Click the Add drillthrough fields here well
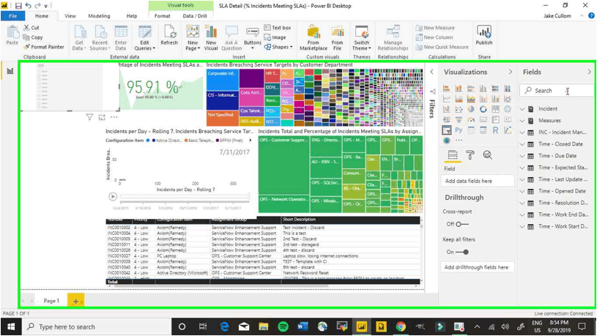Viewport: 597px width, 336px height. point(478,267)
